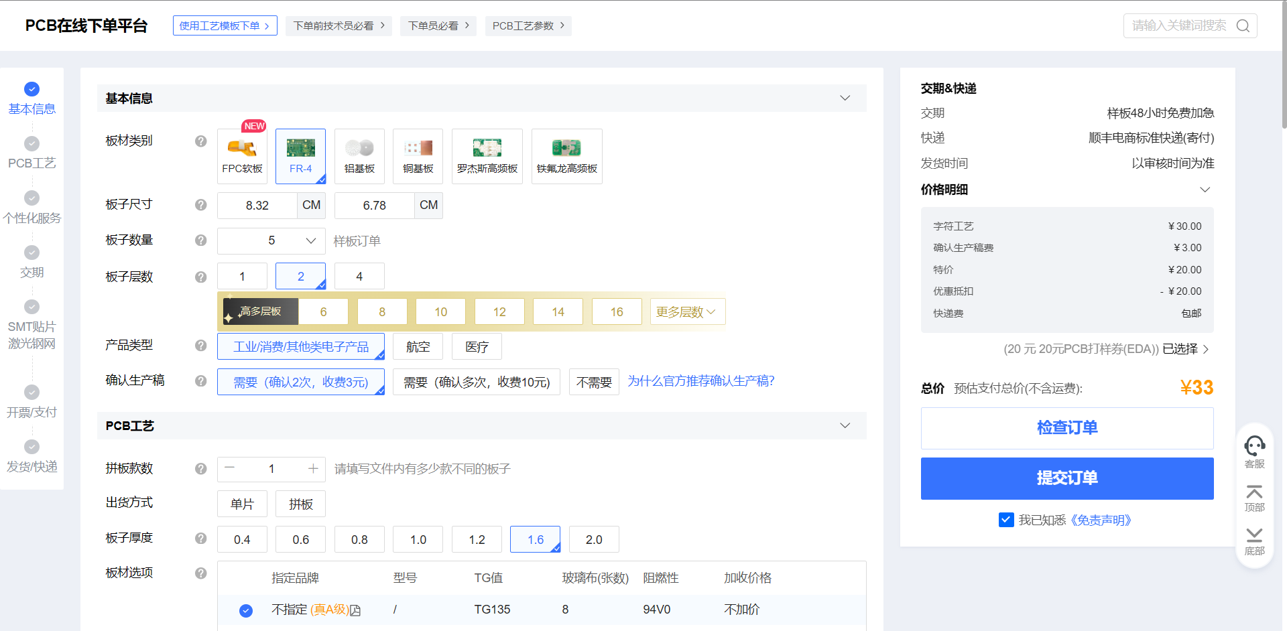The image size is (1287, 631).
Task: Select 不指定 brand radio button
Action: [246, 610]
